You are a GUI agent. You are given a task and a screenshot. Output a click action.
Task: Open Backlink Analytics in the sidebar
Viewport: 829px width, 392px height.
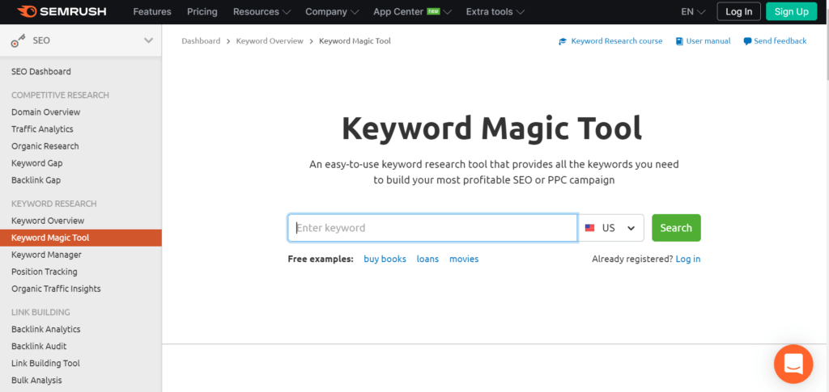click(x=46, y=329)
